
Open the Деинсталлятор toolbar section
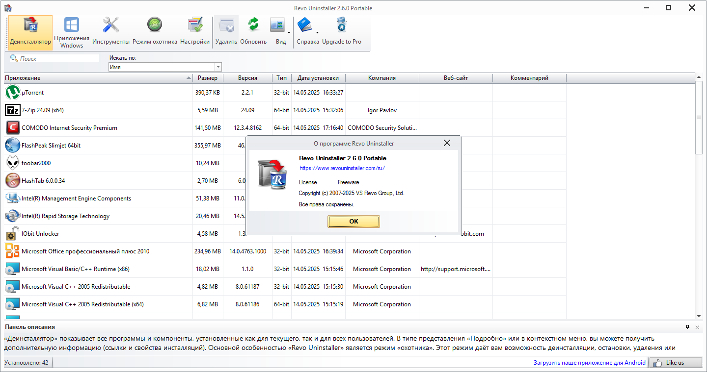(30, 32)
